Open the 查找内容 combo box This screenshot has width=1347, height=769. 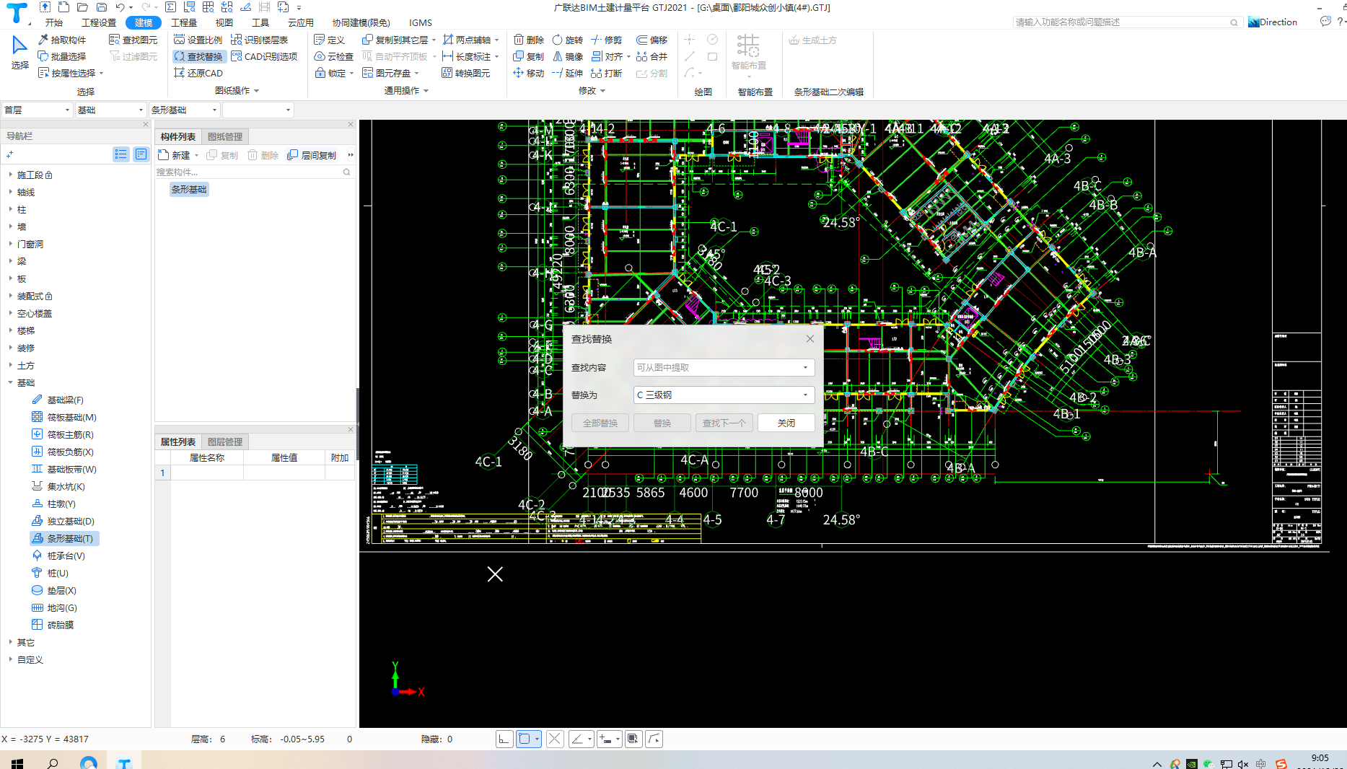(x=724, y=367)
